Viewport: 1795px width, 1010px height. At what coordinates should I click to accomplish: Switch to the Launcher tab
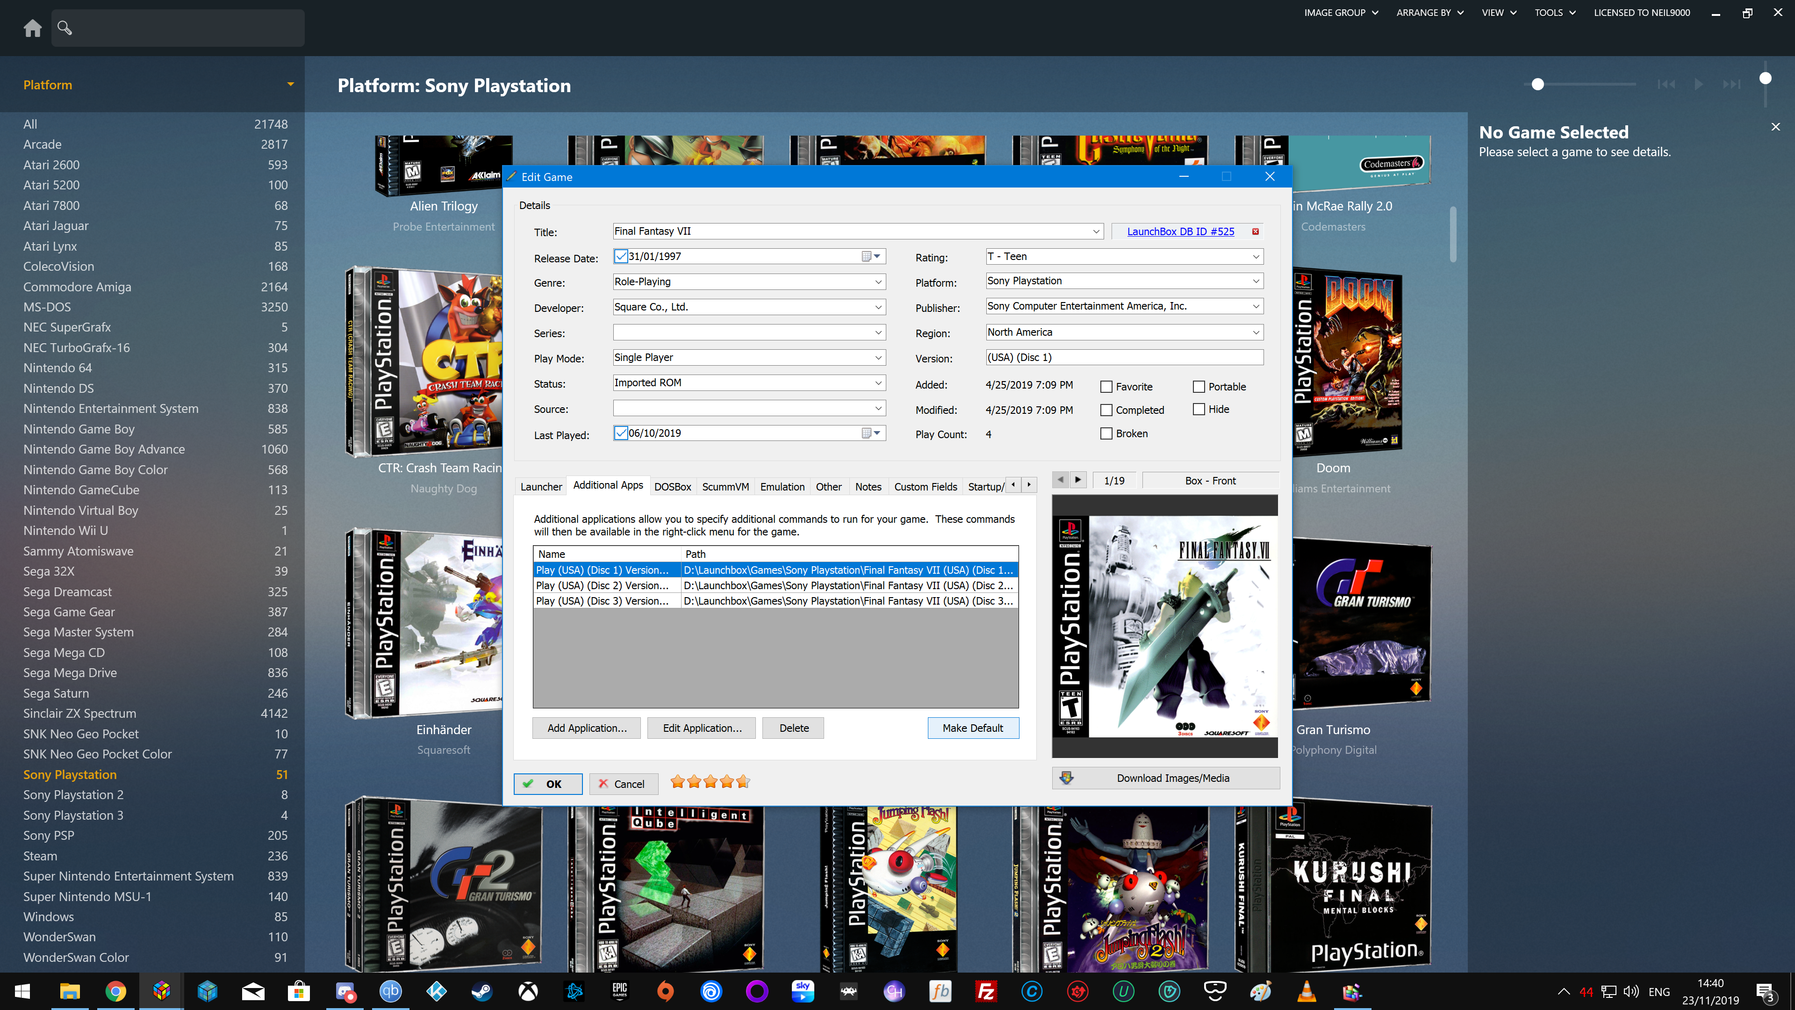click(x=541, y=486)
